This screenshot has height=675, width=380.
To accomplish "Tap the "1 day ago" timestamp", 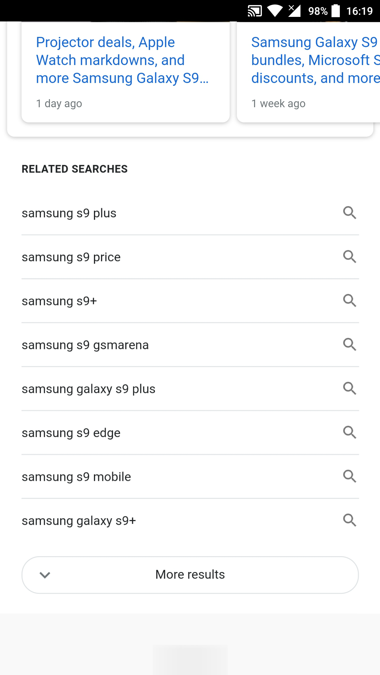I will [x=59, y=103].
